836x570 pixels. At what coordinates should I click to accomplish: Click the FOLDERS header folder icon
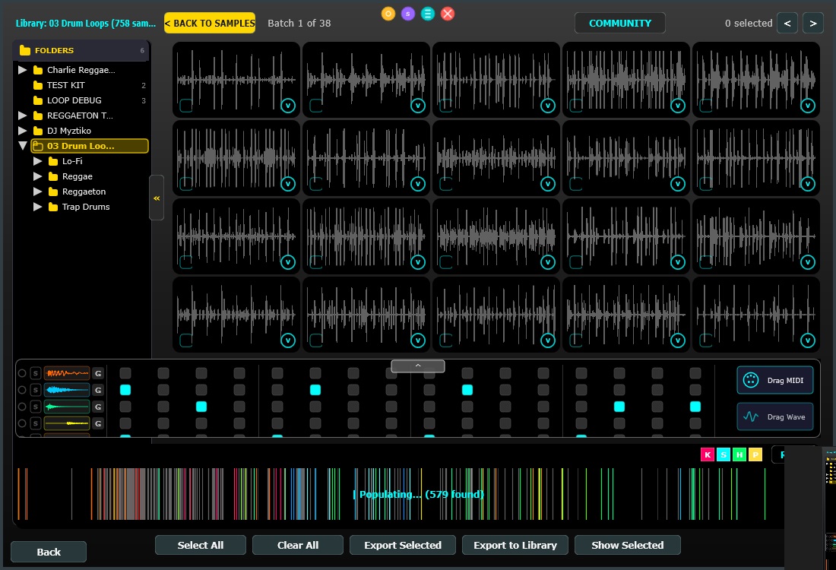coord(25,51)
